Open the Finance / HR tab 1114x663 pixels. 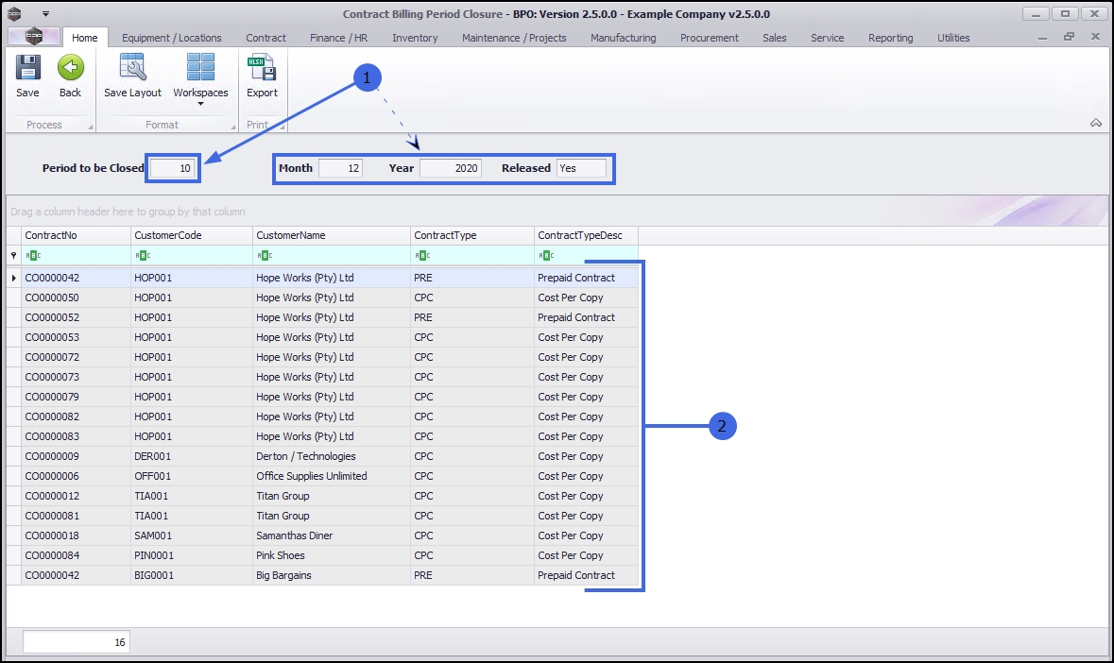click(338, 38)
